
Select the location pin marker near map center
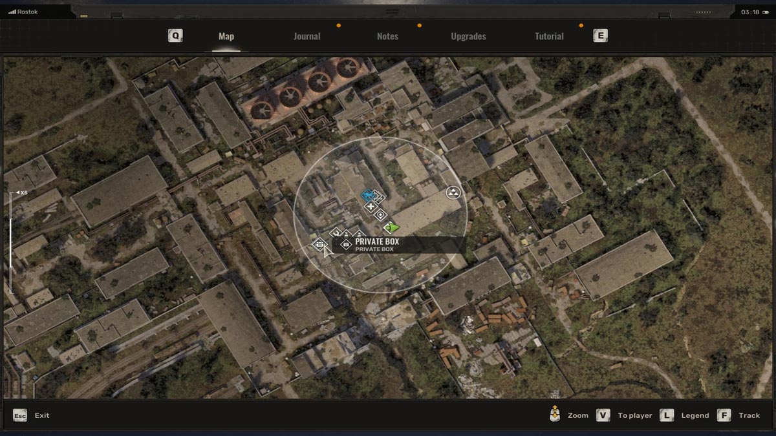pyautogui.click(x=380, y=215)
